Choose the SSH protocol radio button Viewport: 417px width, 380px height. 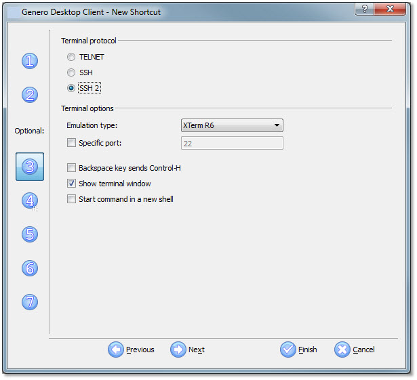click(71, 72)
